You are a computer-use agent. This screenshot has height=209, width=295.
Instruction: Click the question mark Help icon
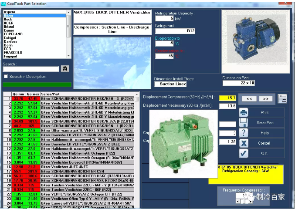[x=244, y=133]
